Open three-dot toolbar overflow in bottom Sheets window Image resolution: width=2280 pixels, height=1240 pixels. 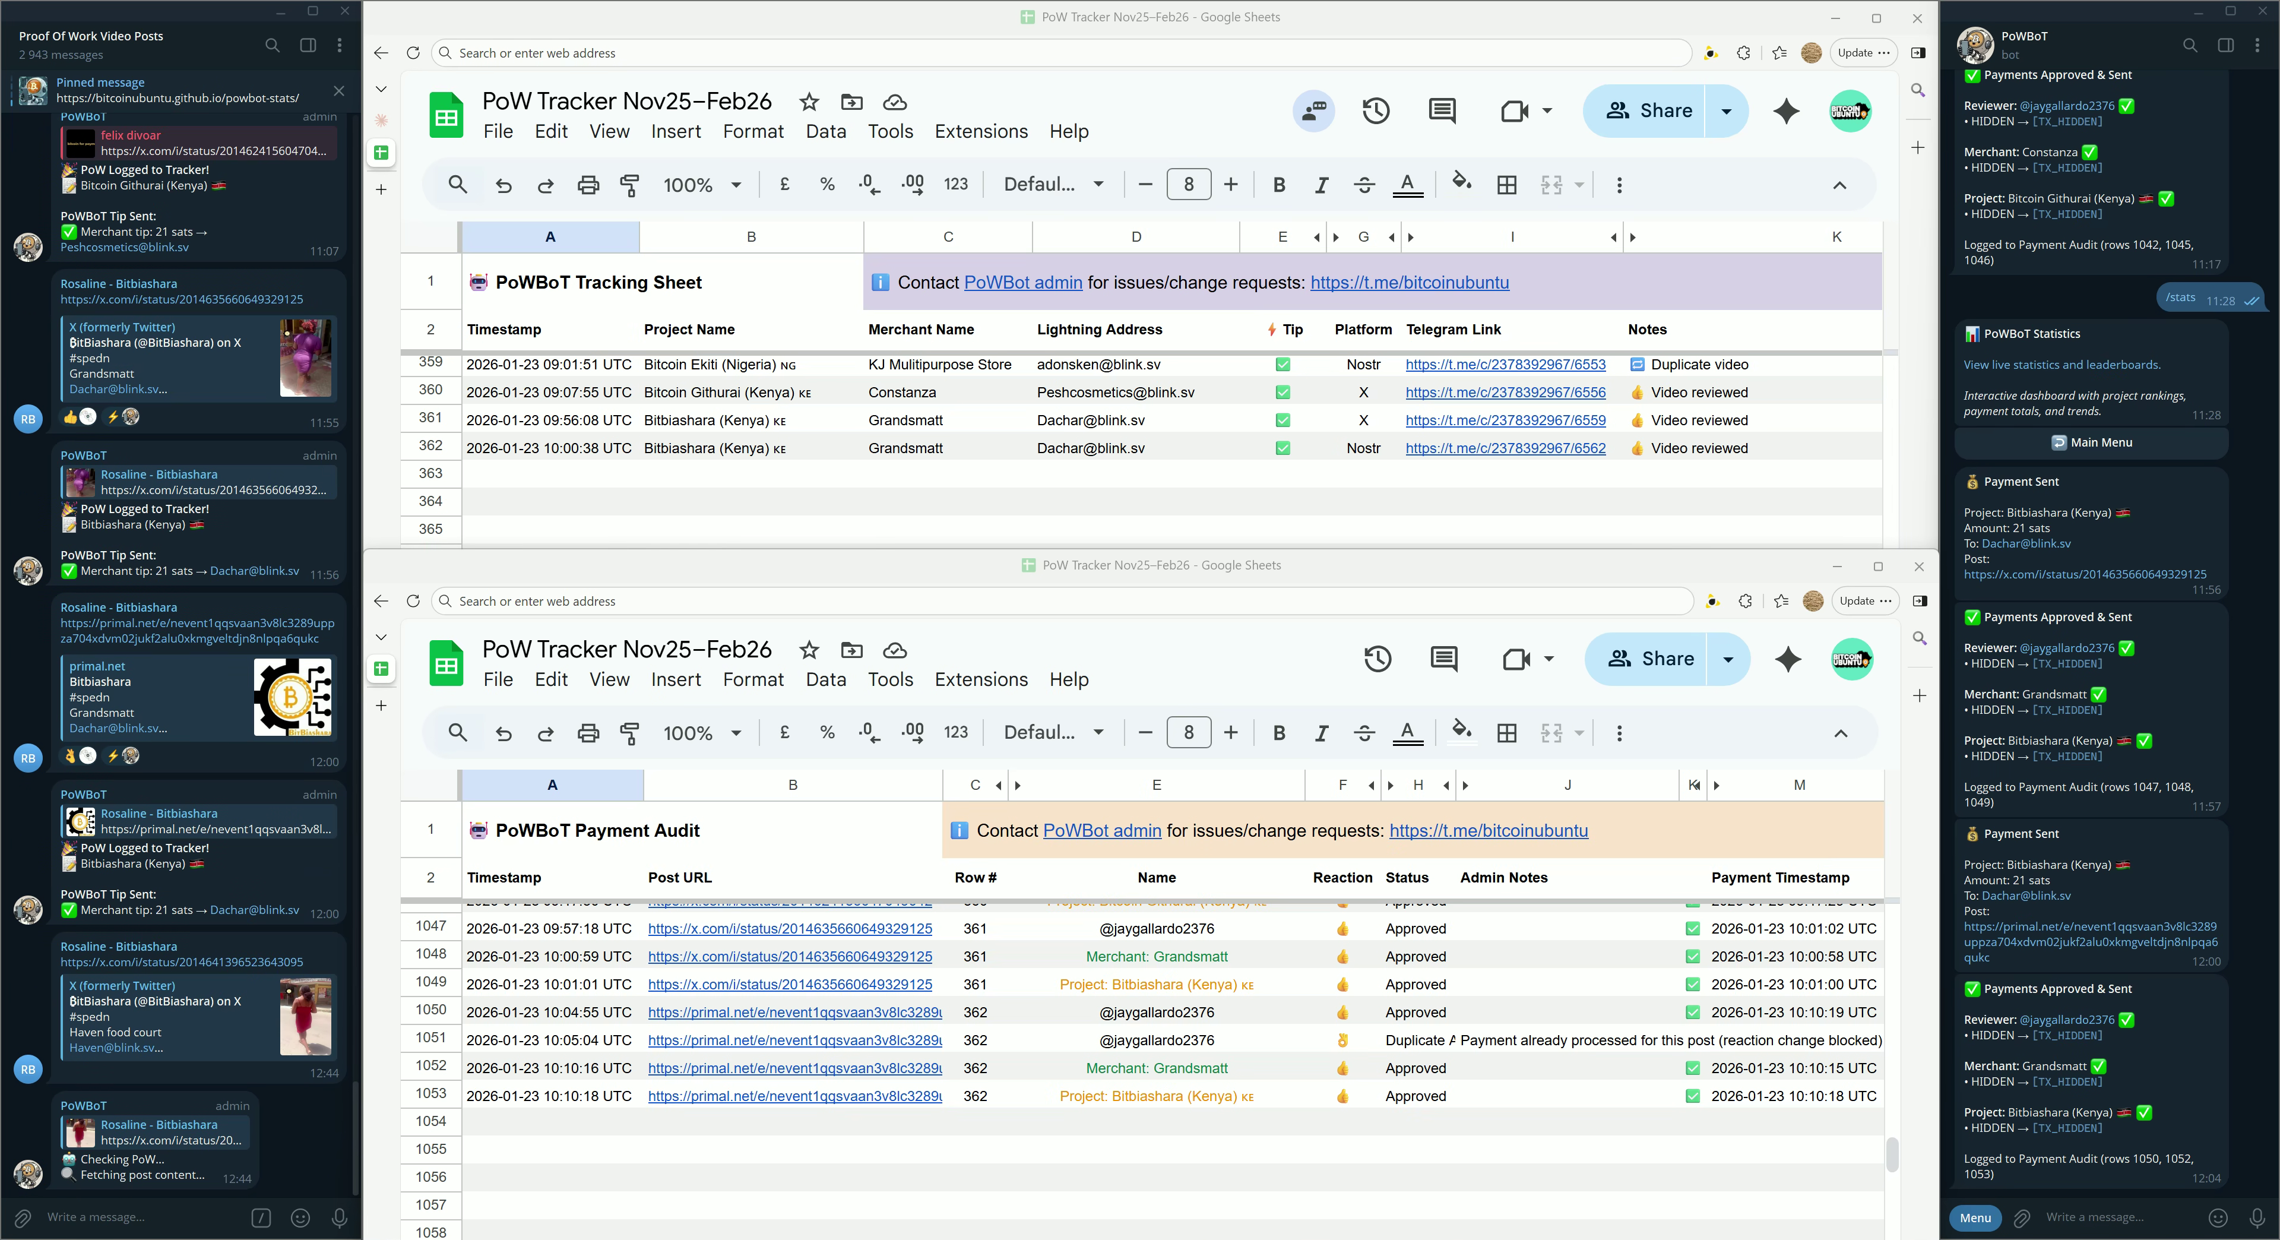click(x=1620, y=733)
